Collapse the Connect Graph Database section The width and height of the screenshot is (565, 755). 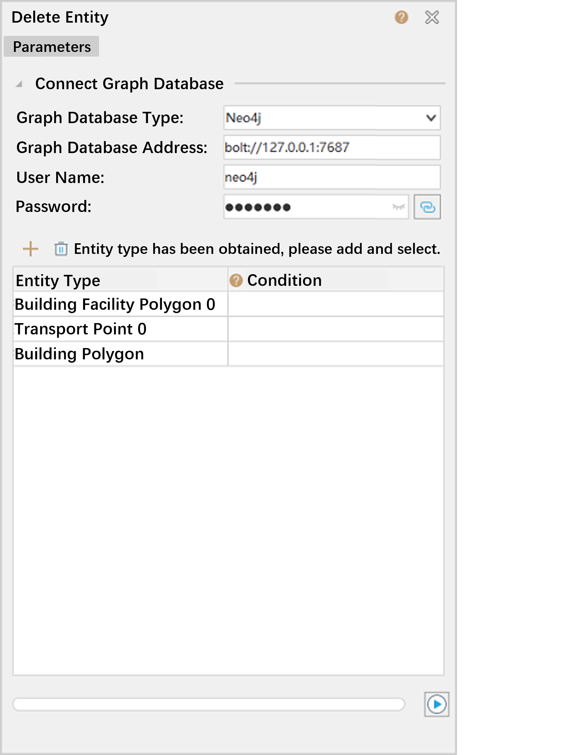pos(19,84)
